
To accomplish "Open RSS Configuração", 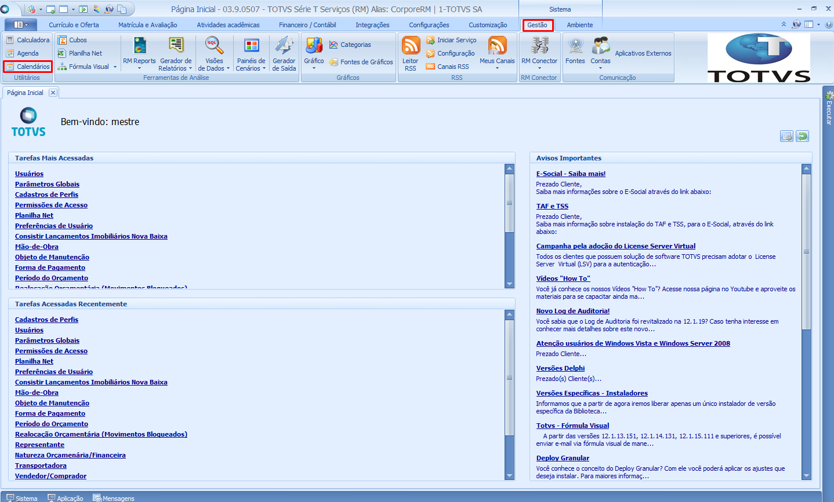I will (451, 53).
